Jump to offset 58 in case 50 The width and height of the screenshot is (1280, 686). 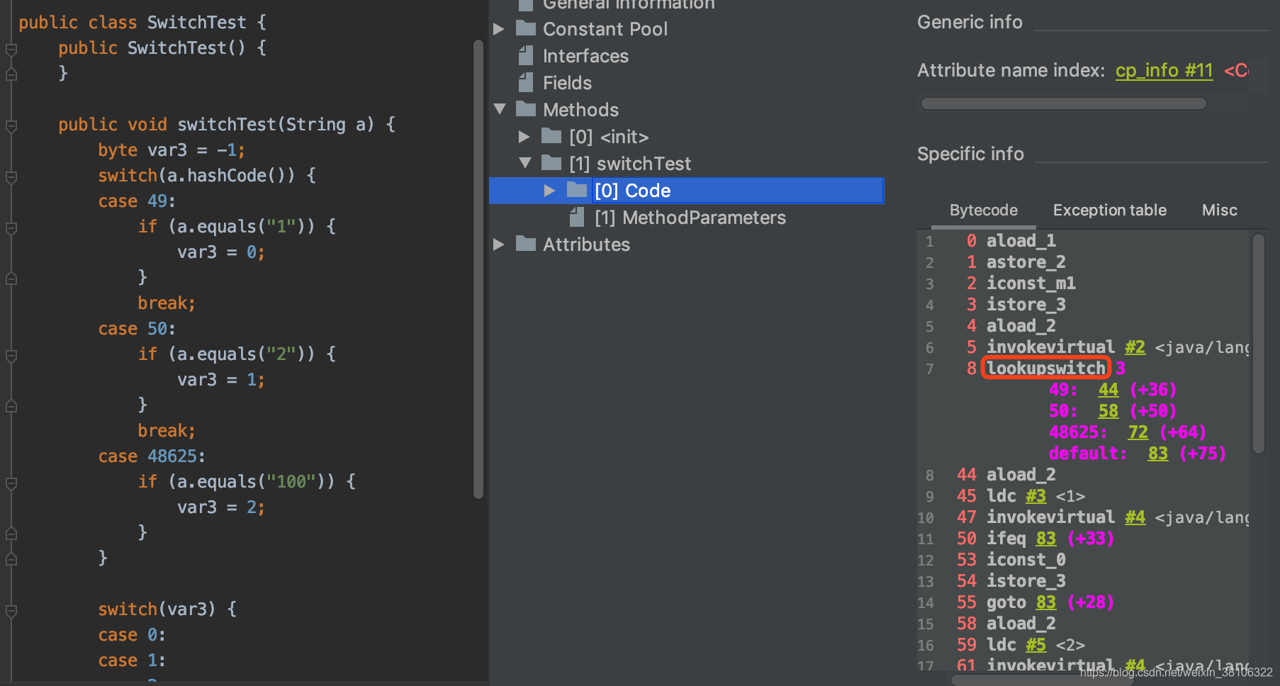point(1108,411)
